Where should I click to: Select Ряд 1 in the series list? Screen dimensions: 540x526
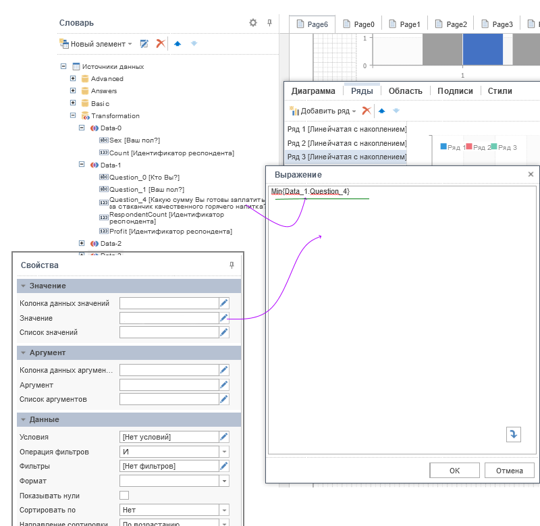click(346, 129)
